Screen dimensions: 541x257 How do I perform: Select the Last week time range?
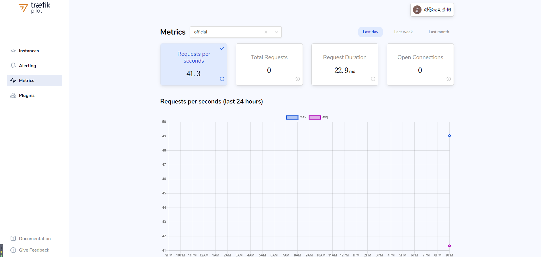click(403, 32)
